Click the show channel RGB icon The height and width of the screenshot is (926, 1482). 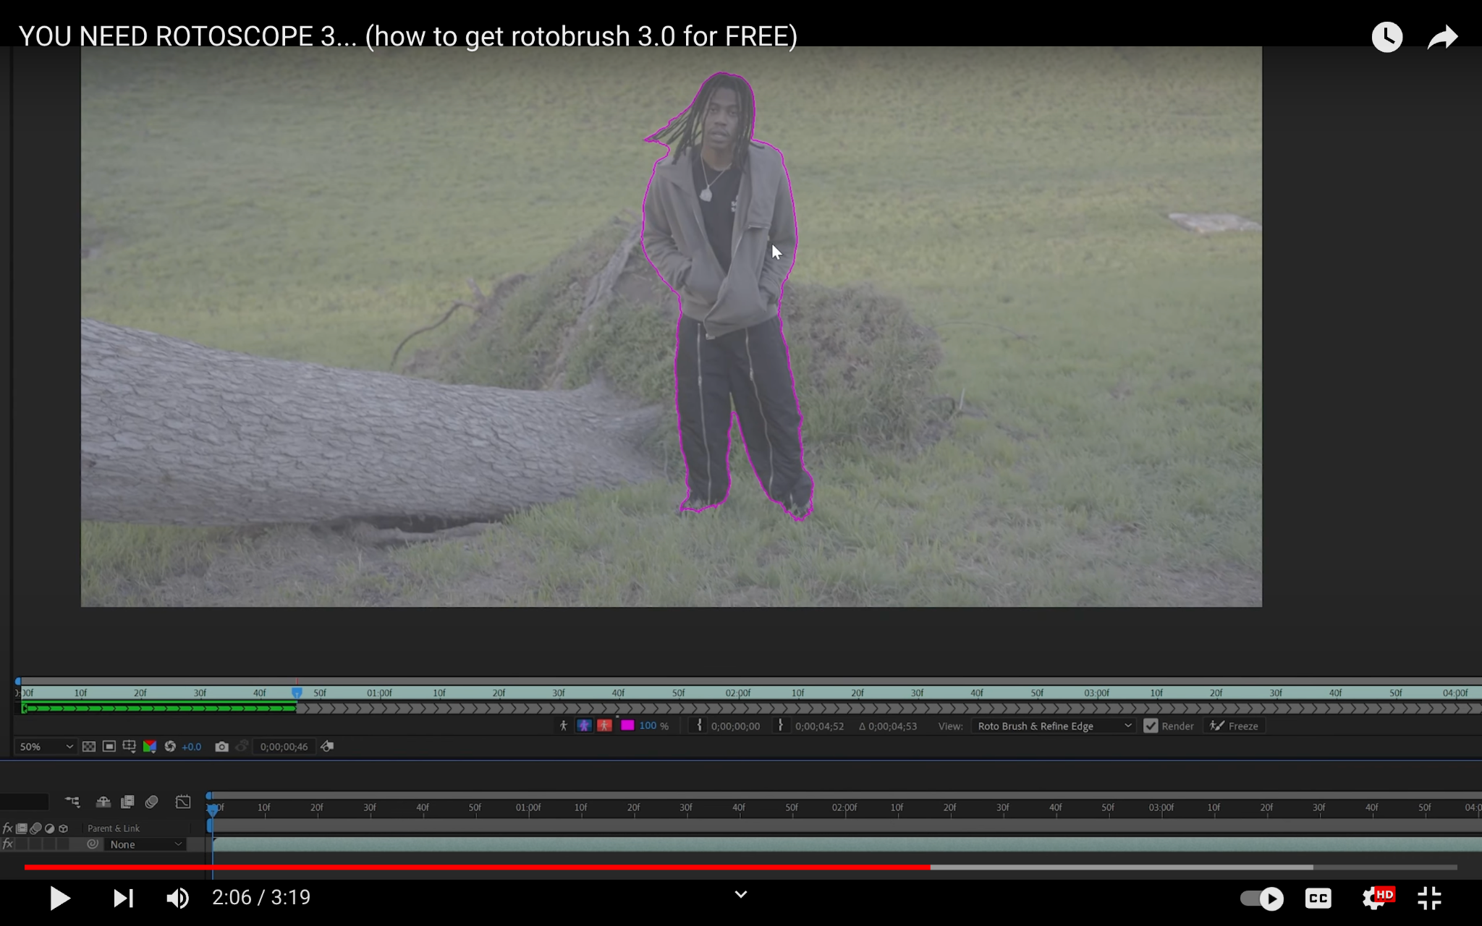point(150,747)
